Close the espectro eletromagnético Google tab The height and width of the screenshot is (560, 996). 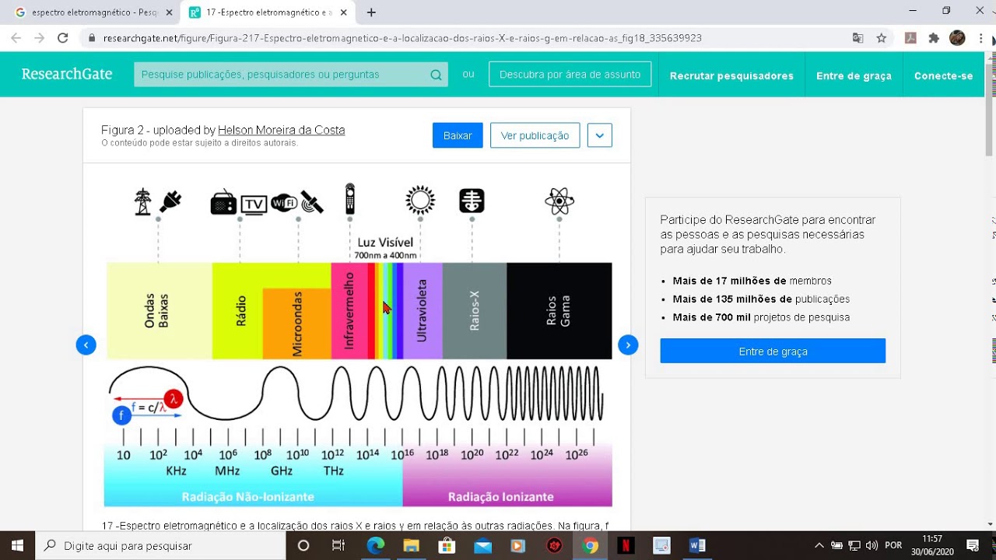(x=169, y=12)
